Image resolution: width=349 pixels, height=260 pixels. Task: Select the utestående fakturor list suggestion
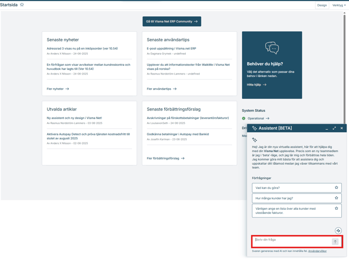pyautogui.click(x=297, y=211)
